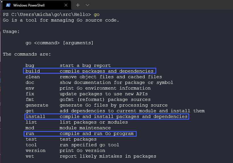Click the highlighted 'build' command row
233x163 pixels.
tap(90, 71)
